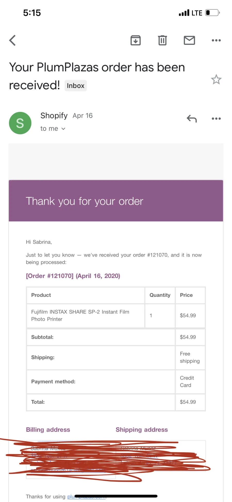Go back using the arrow
The width and height of the screenshot is (232, 502).
[x=12, y=40]
